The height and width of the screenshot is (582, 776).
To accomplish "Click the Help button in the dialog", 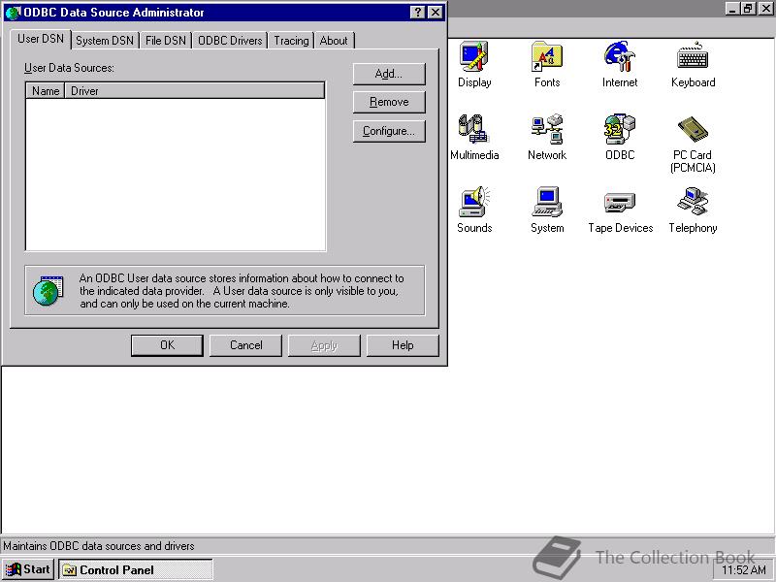I will (403, 345).
